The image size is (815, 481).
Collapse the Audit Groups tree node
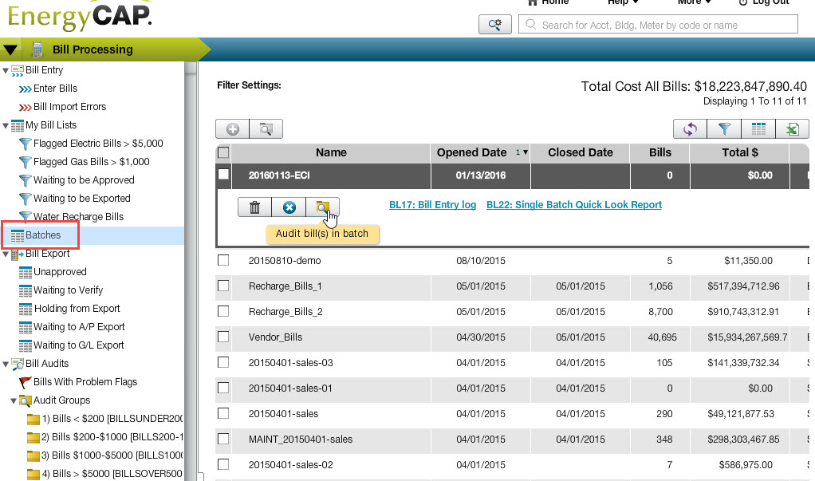[x=14, y=400]
